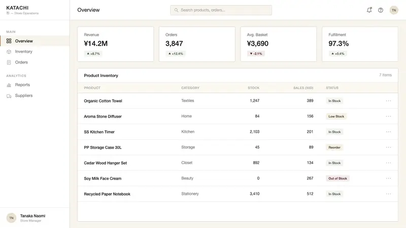Open Inventory in the sidebar
406x228 pixels.
coord(35,52)
